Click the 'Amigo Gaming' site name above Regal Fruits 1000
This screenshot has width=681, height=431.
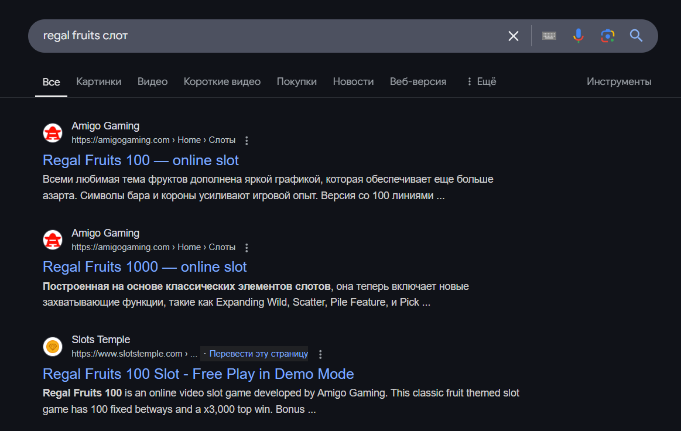(x=105, y=233)
